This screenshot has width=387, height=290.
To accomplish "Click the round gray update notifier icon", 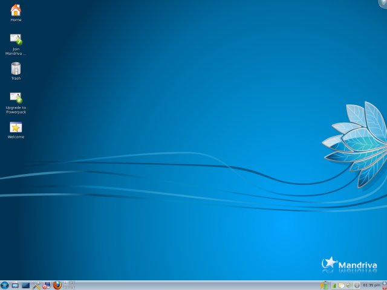I will click(357, 286).
